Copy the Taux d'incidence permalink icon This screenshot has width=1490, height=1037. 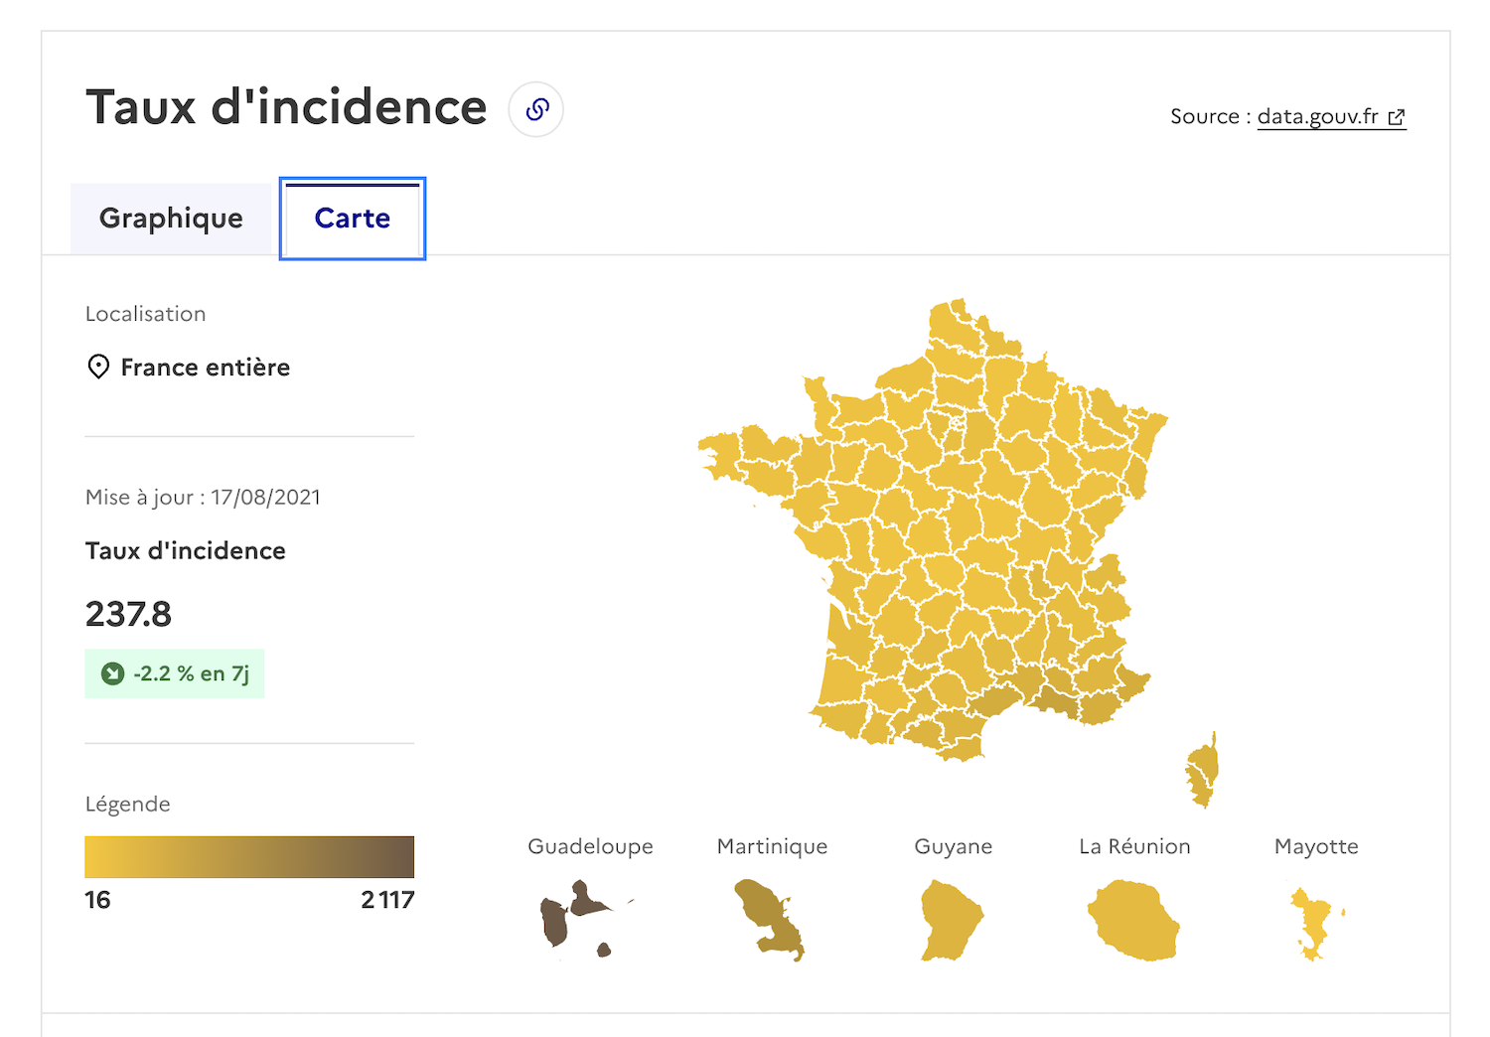(536, 109)
